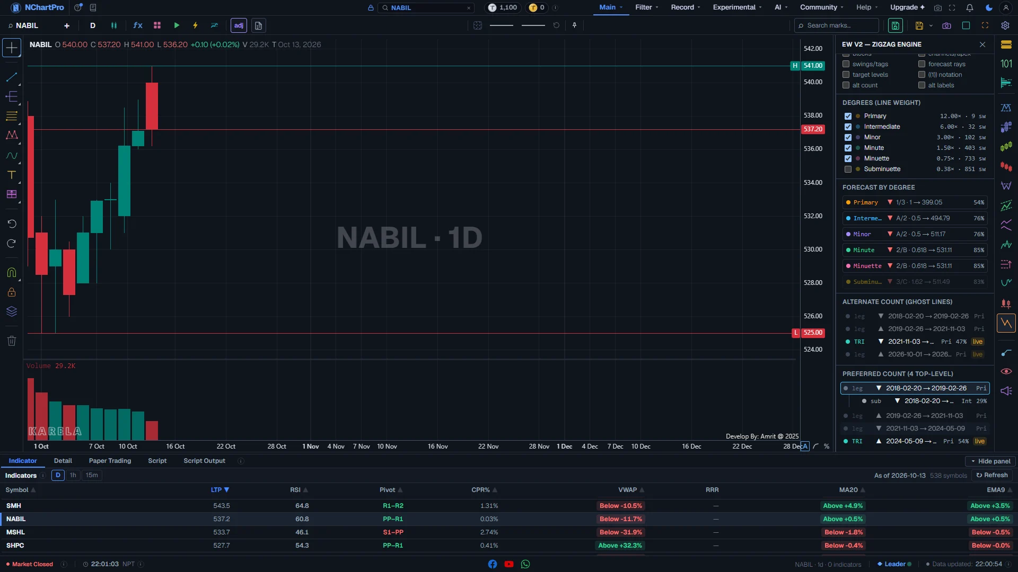Take a chart snapshot with camera icon

coord(946,25)
